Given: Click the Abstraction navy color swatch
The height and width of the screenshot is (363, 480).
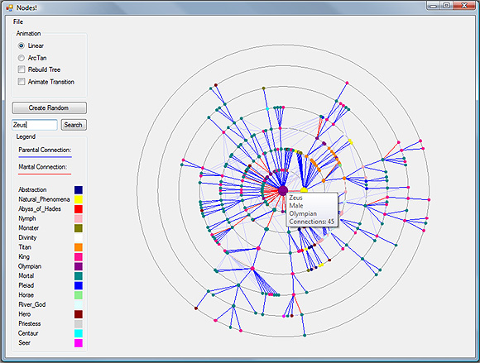Looking at the screenshot, I should 79,190.
